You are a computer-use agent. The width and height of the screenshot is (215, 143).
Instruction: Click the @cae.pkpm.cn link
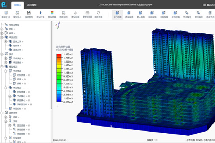60,140
